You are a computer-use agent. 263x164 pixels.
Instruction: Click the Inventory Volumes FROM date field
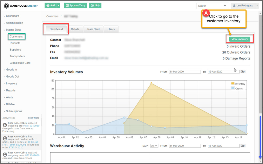(184, 72)
